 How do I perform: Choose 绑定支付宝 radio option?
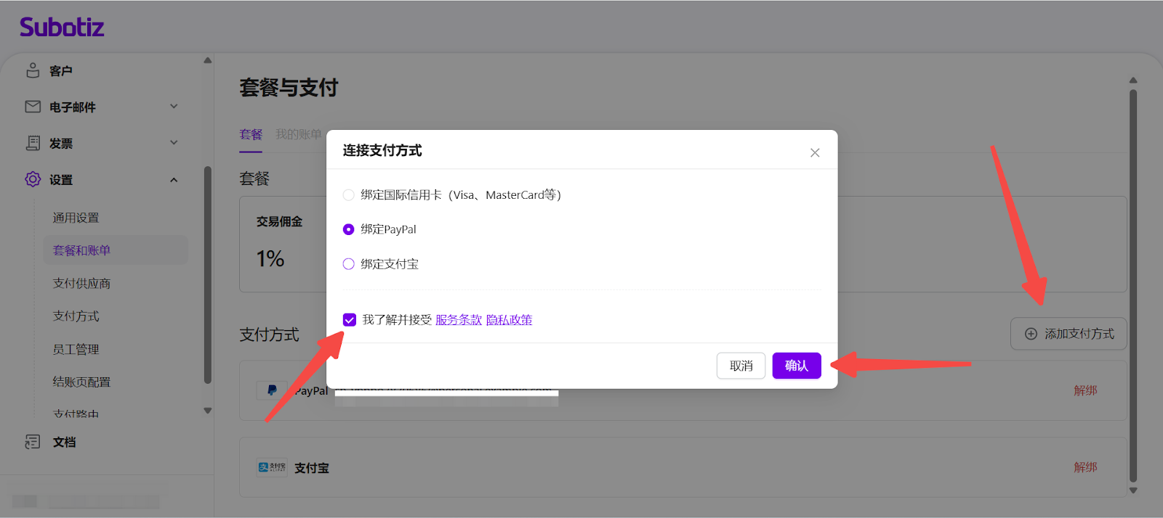pyautogui.click(x=349, y=264)
